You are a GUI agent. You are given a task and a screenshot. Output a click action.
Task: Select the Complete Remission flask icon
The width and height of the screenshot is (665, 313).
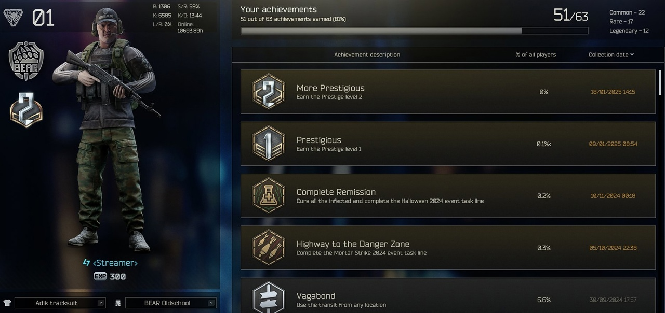click(x=268, y=196)
